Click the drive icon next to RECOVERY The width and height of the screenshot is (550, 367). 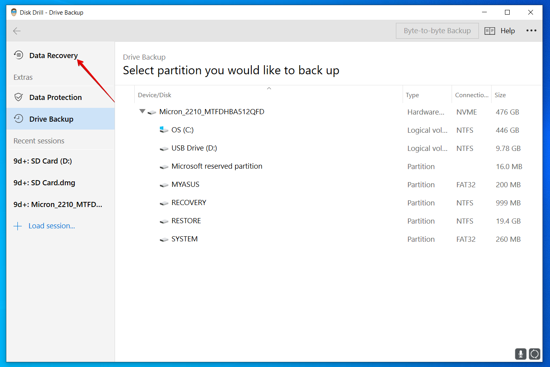(164, 203)
